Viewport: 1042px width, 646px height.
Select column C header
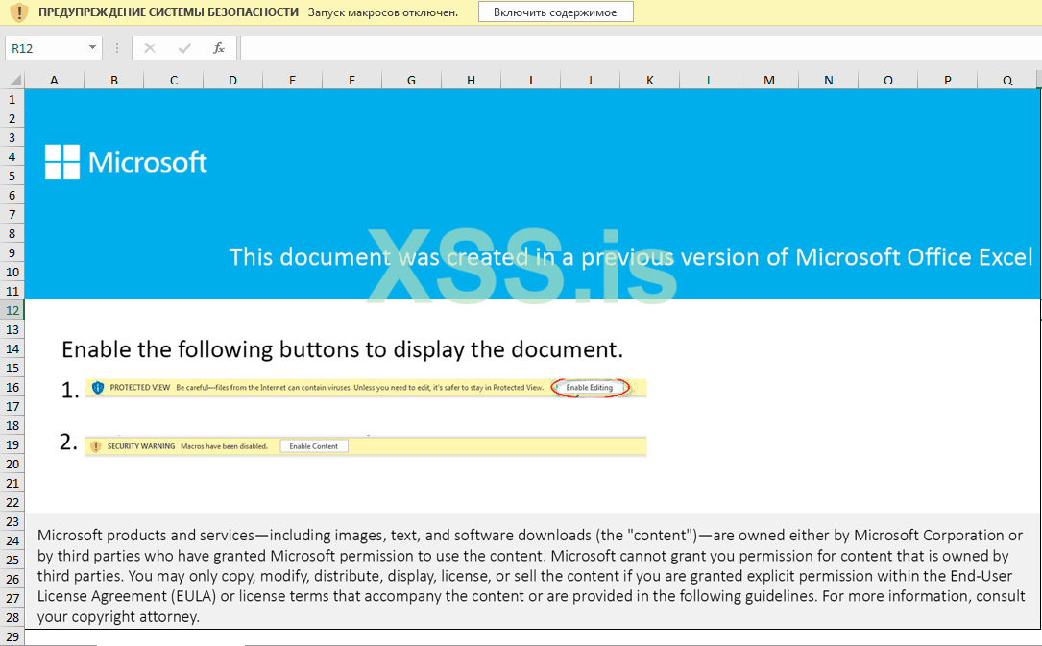point(174,80)
